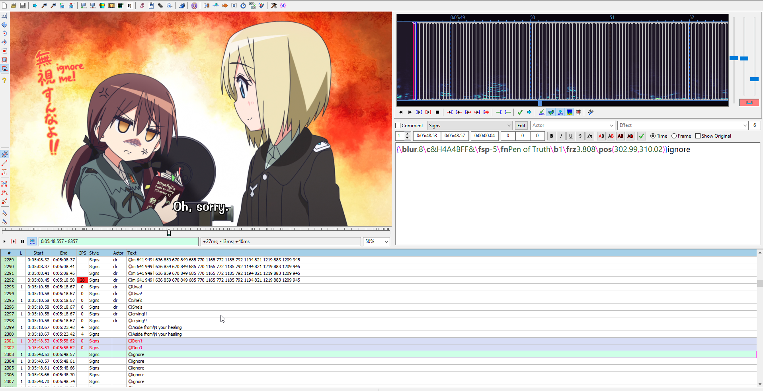
Task: Commit audio changes with green checkmark
Action: pos(520,113)
